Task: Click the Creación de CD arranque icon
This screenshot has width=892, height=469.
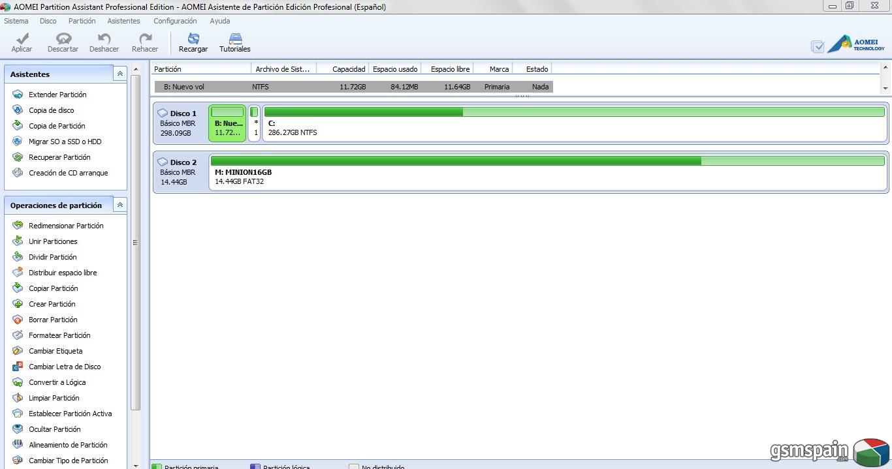Action: click(18, 173)
